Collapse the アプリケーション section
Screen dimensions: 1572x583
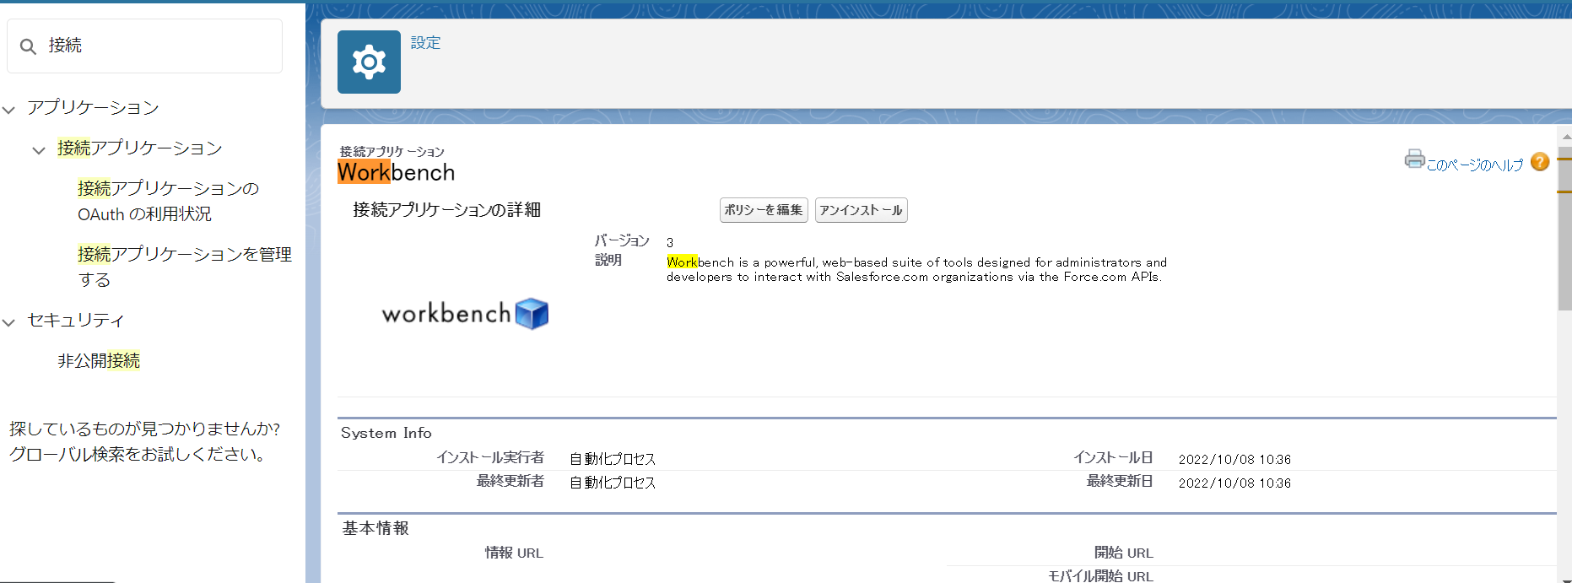point(9,110)
